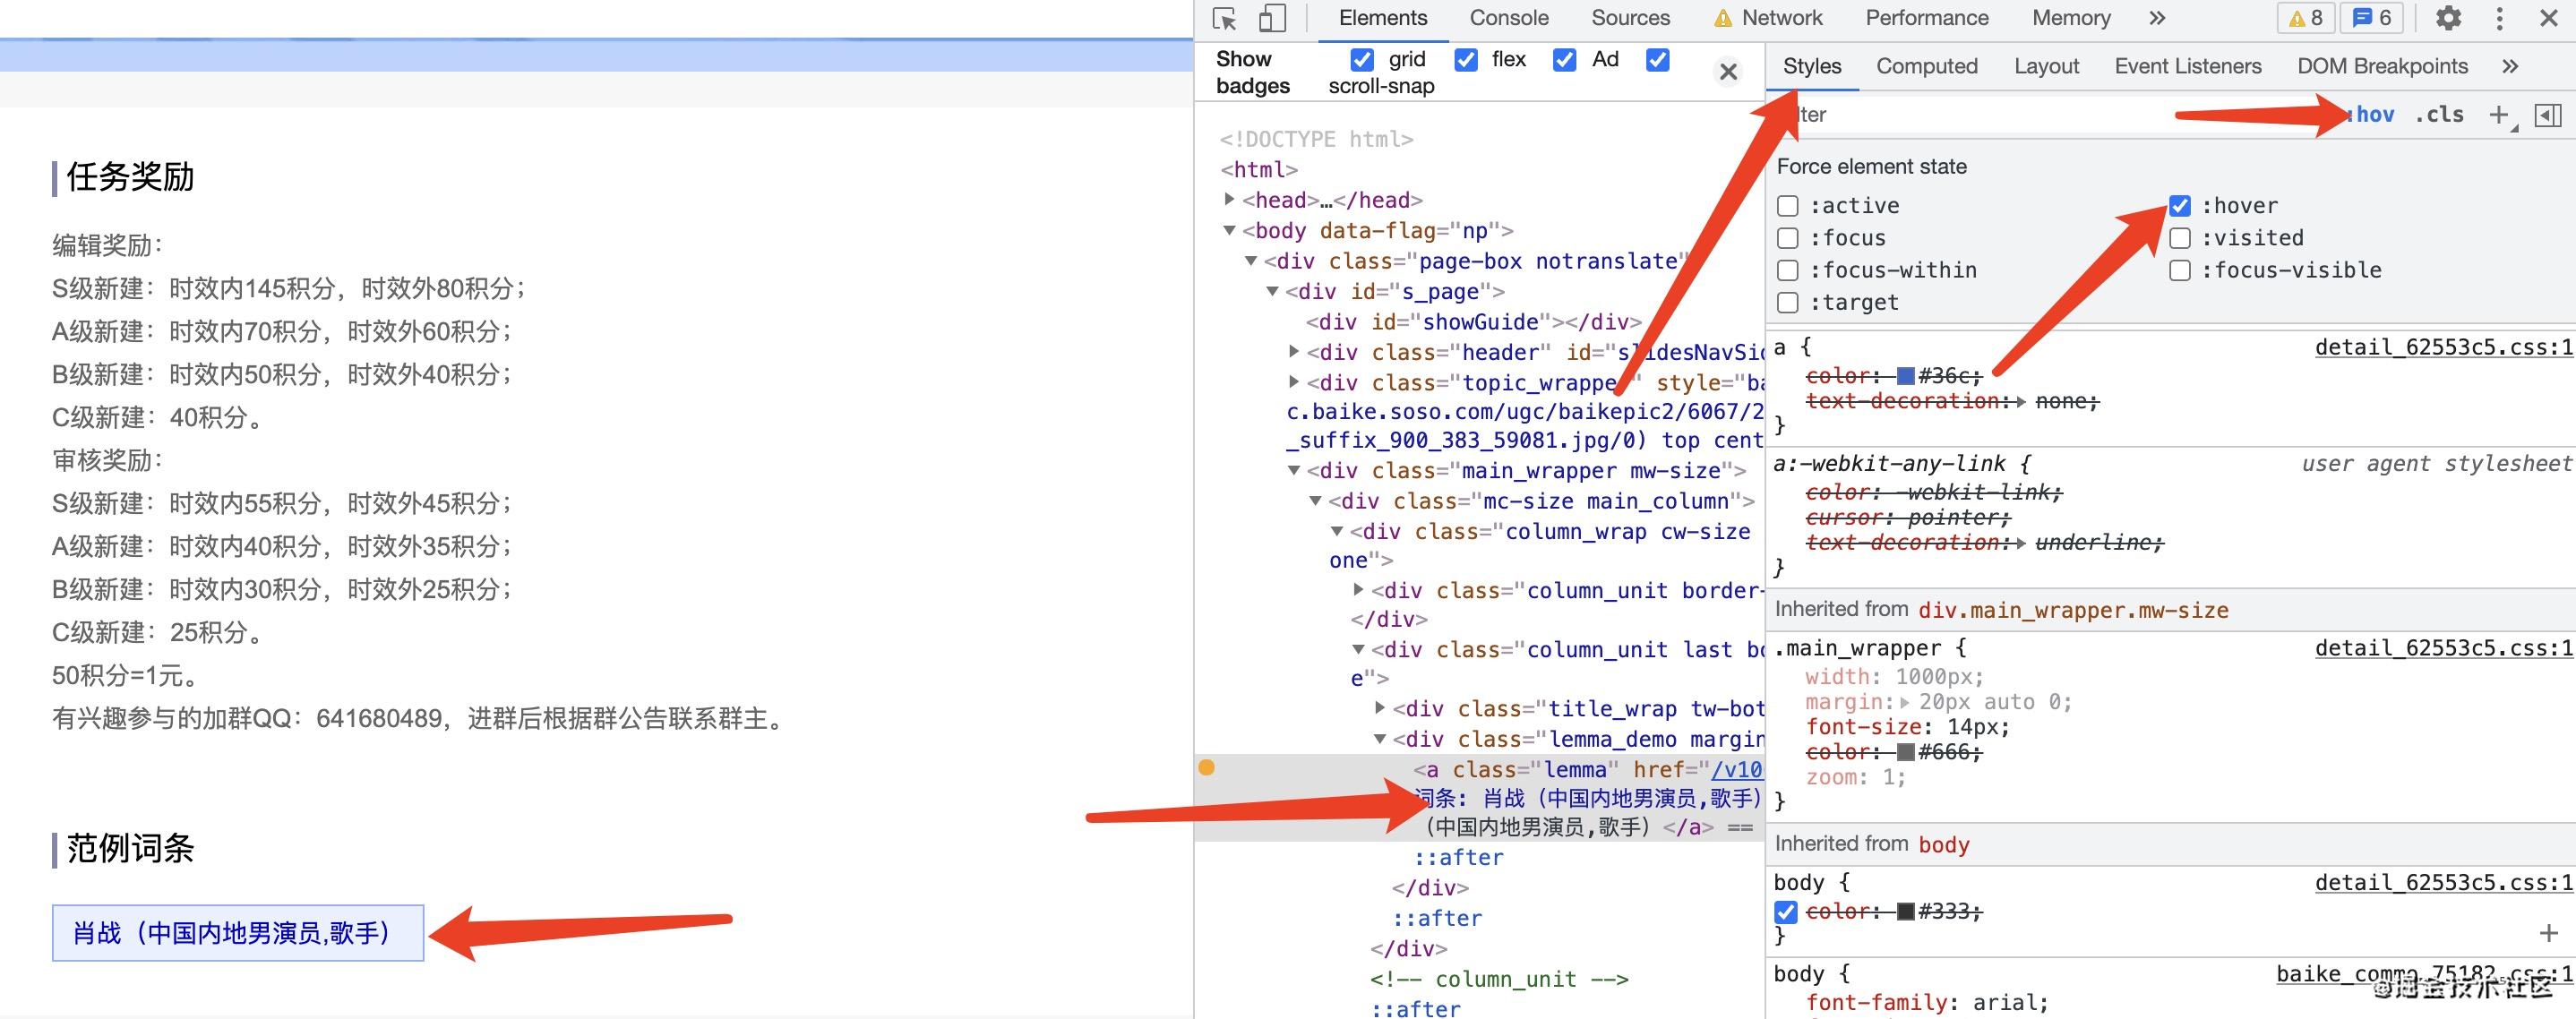Switch to the Console tab
Viewport: 2576px width, 1019px height.
pos(1508,18)
